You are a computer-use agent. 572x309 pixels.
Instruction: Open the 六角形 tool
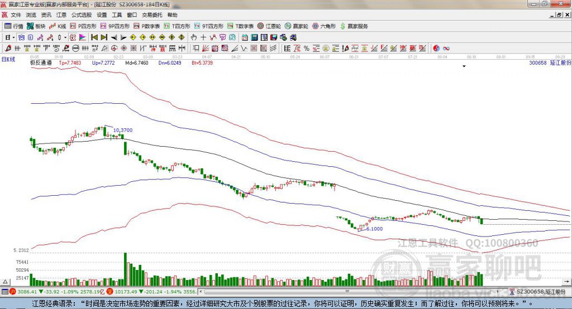point(324,26)
